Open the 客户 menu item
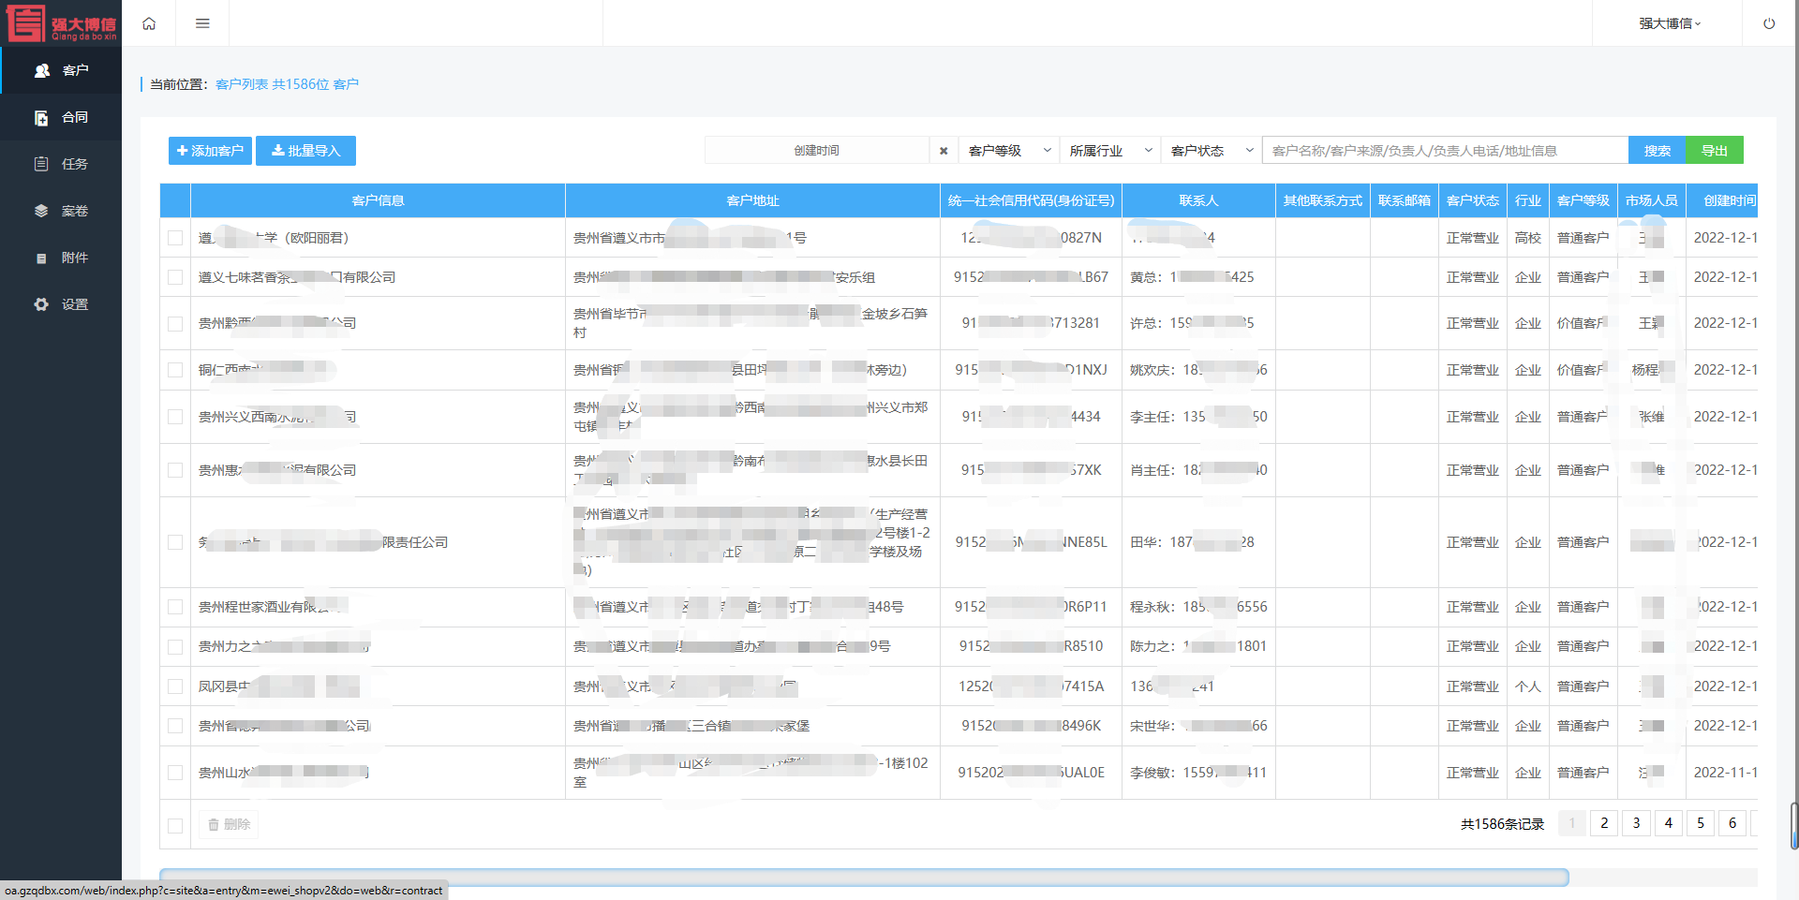 [61, 70]
